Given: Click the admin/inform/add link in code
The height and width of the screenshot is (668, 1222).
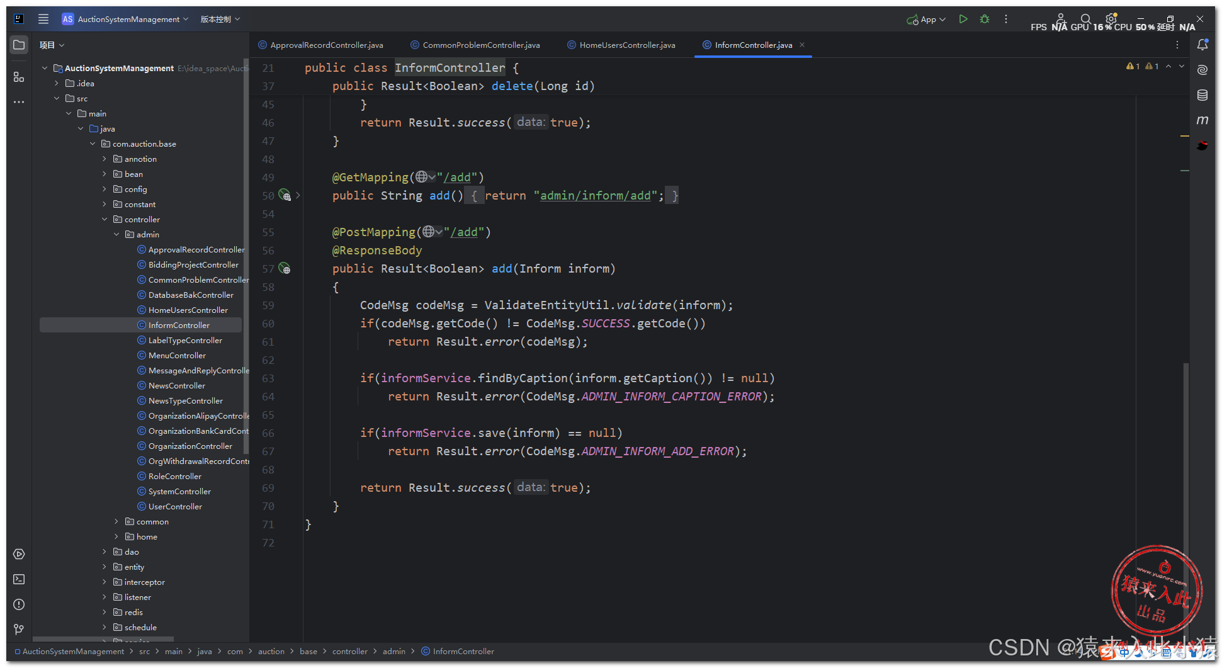Looking at the screenshot, I should tap(595, 195).
